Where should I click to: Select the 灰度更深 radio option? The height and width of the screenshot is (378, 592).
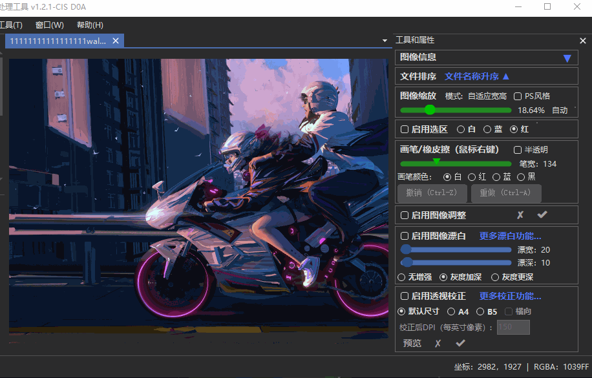coord(495,277)
